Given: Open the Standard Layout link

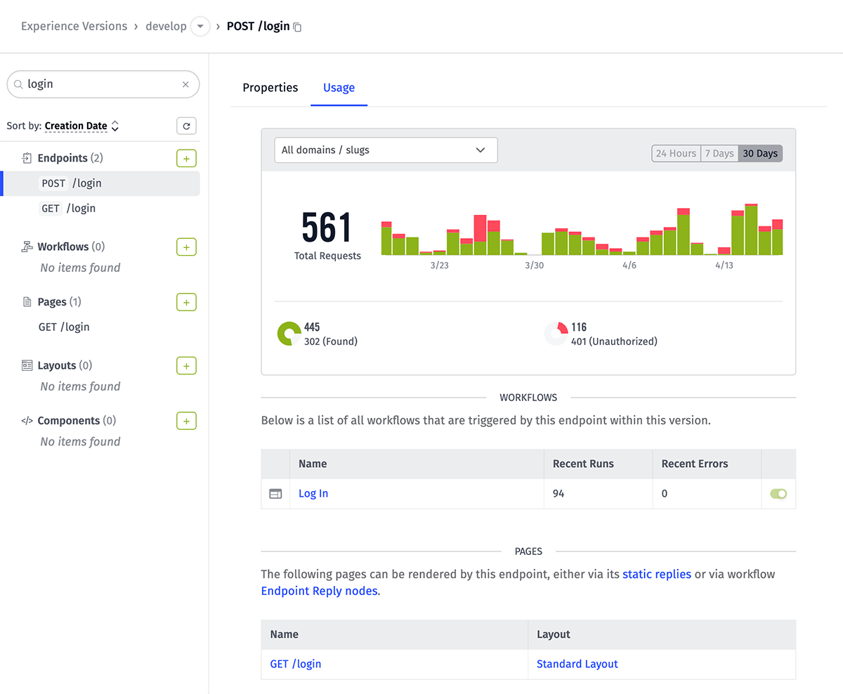Looking at the screenshot, I should click(577, 664).
